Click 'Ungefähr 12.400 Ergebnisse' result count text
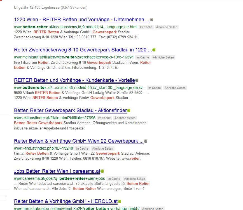 tap(37, 8)
